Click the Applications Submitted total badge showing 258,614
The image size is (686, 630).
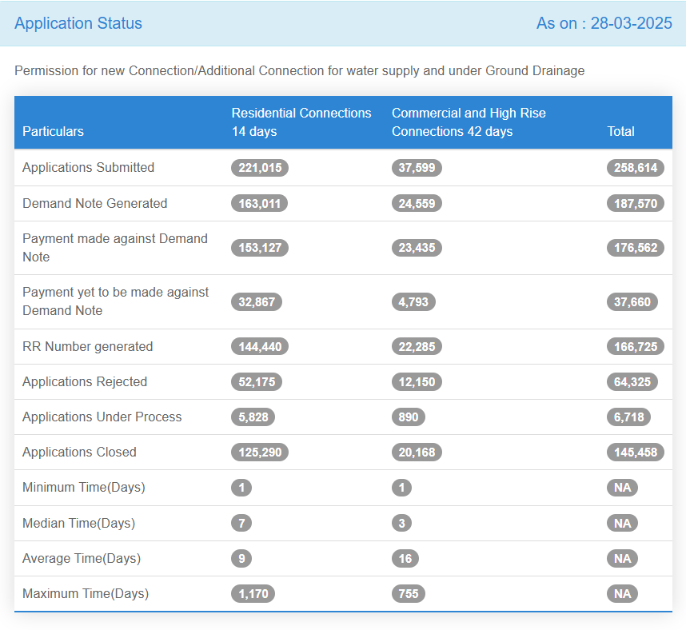(x=635, y=168)
